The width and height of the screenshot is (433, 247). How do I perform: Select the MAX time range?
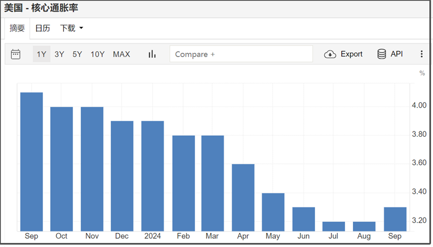(122, 54)
